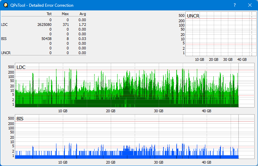Click the QPxTool app icon in title bar
The width and height of the screenshot is (258, 166).
coord(6,5)
